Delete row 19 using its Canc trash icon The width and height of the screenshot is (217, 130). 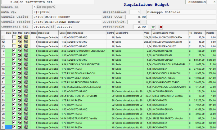26,73
